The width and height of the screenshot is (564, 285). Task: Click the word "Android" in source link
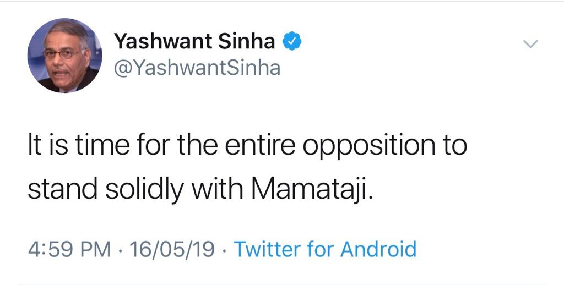[x=378, y=249]
